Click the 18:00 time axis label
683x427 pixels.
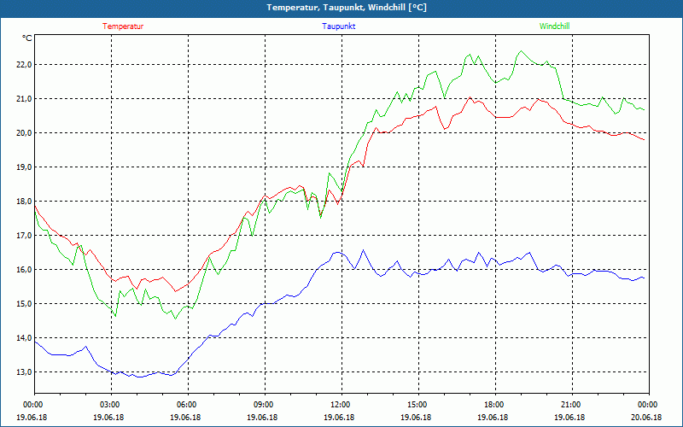tap(495, 405)
